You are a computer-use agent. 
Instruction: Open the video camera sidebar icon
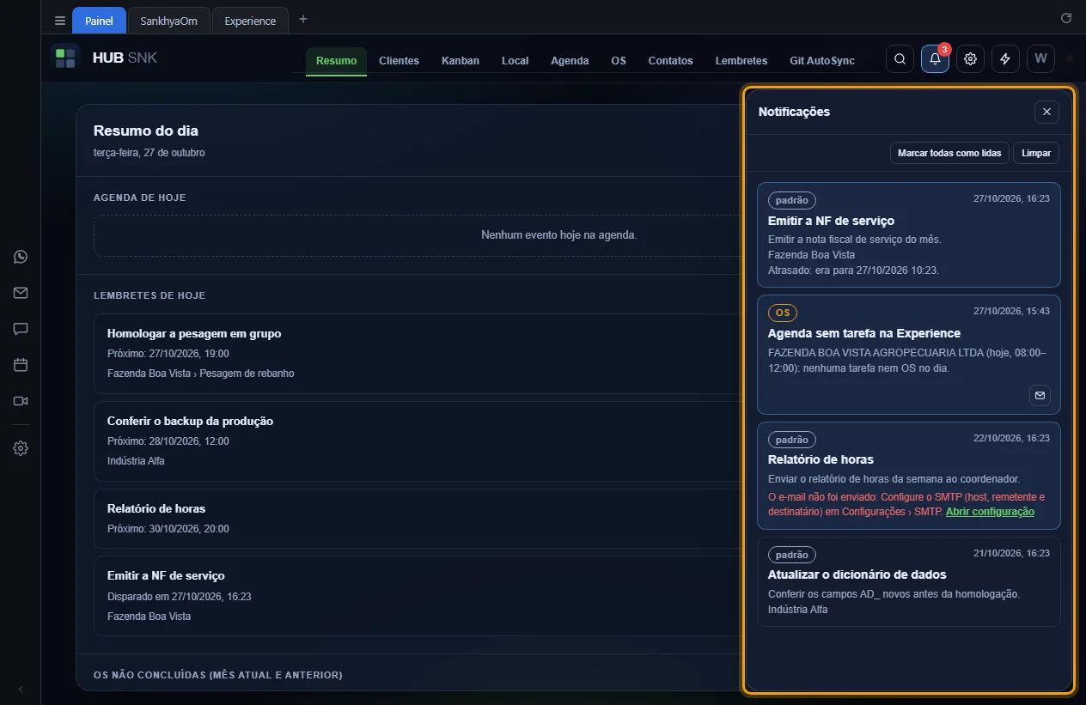pos(21,401)
